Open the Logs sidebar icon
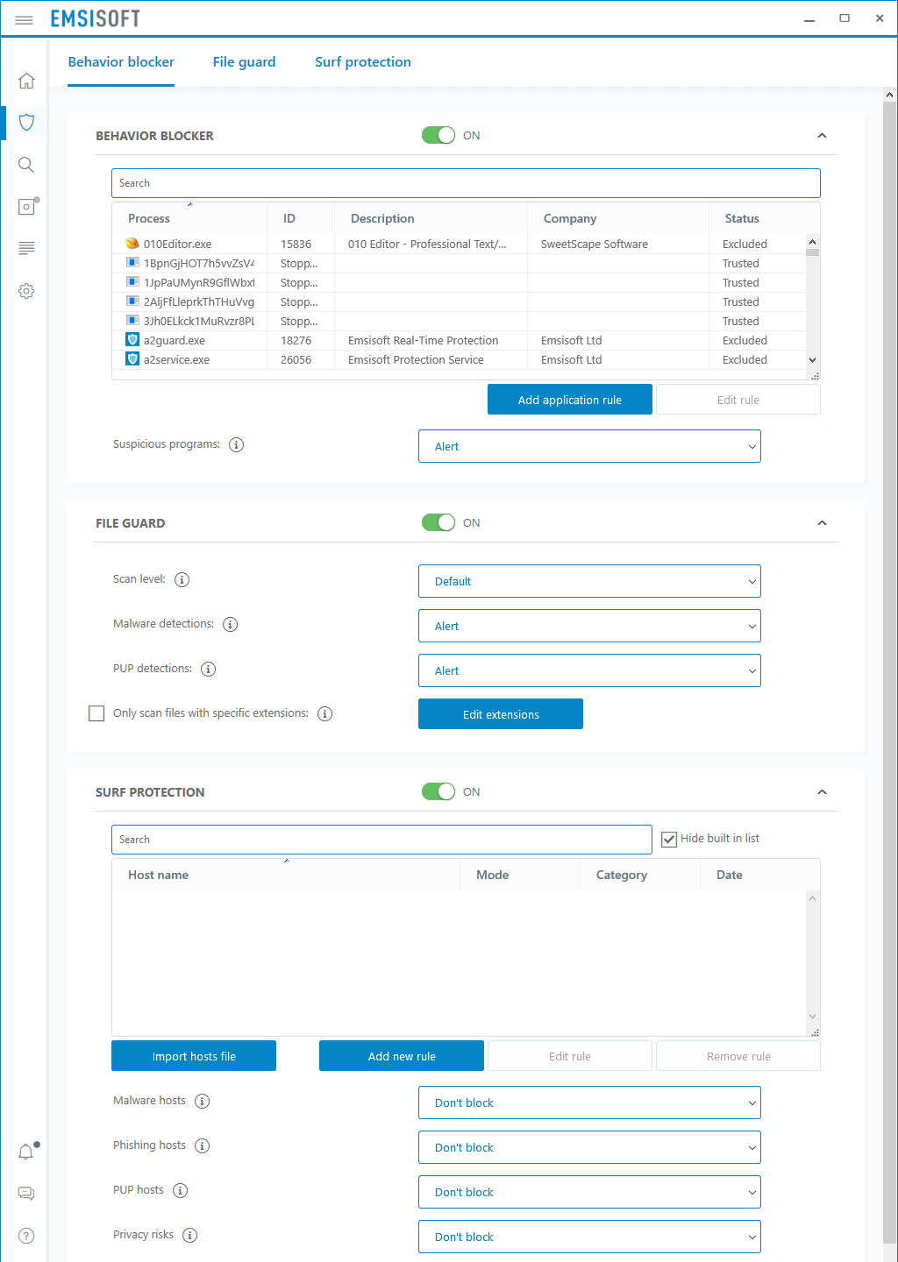This screenshot has width=898, height=1262. tap(26, 249)
